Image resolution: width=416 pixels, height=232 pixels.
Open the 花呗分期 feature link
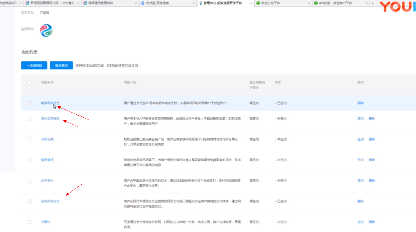click(47, 139)
